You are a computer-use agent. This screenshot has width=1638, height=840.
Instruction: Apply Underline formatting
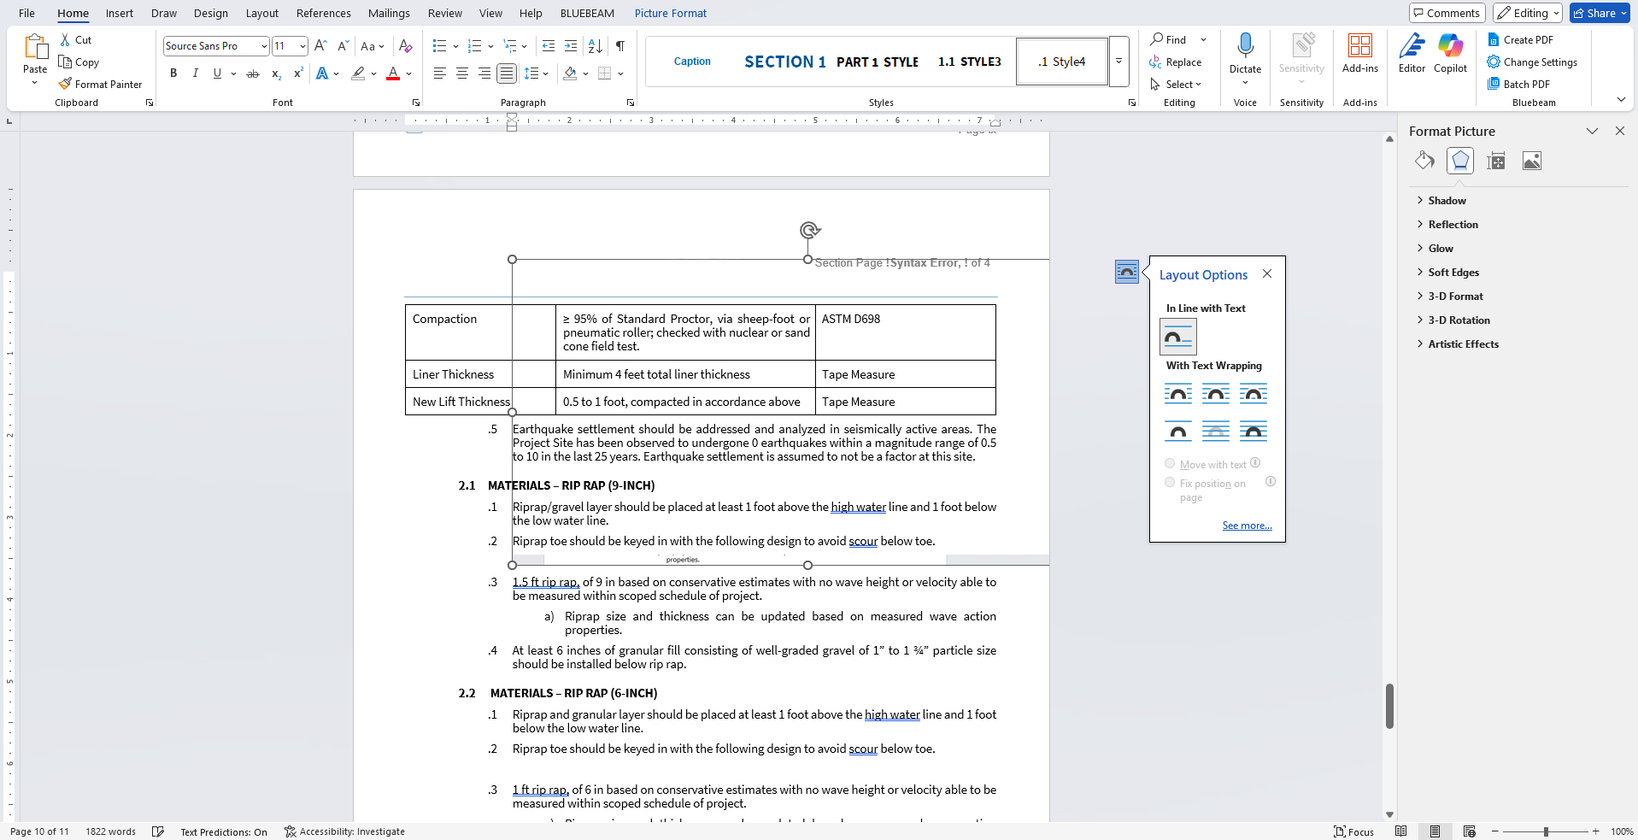pyautogui.click(x=218, y=73)
